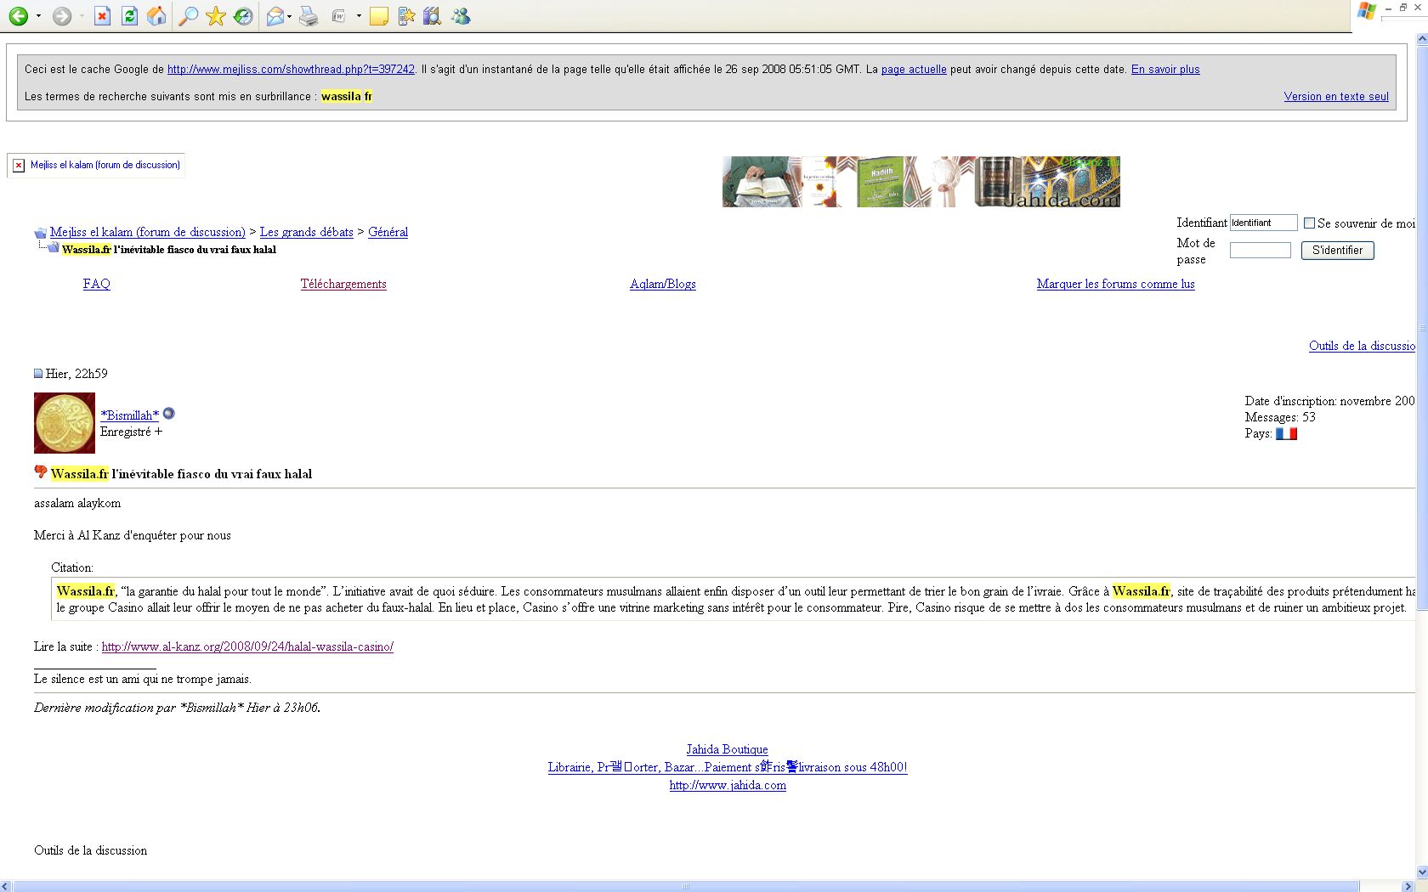The width and height of the screenshot is (1428, 892).
Task: Open the FAQ menu link
Action: point(97,284)
